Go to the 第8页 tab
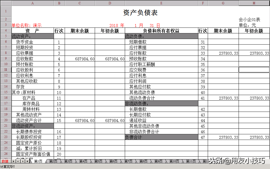The height and width of the screenshot is (169, 270). coord(143,161)
